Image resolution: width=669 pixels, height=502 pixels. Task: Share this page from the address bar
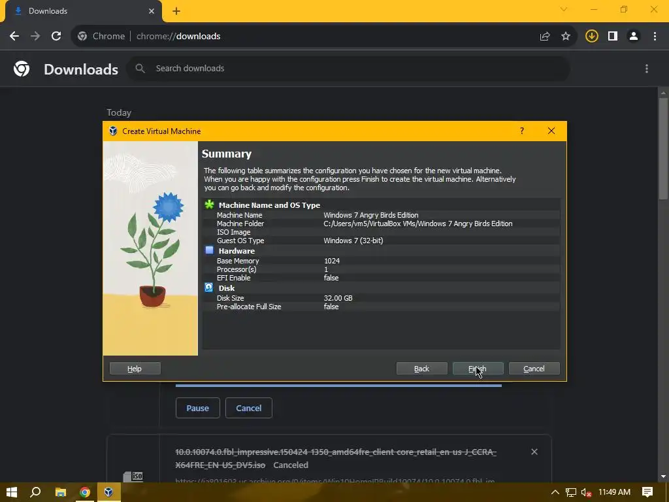pyautogui.click(x=545, y=37)
